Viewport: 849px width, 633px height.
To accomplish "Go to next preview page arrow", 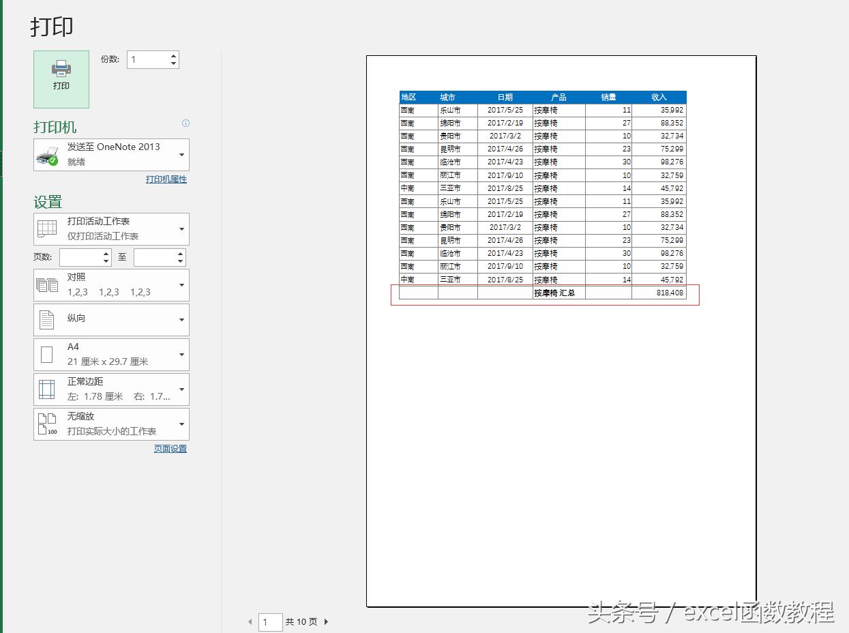I will tap(326, 622).
